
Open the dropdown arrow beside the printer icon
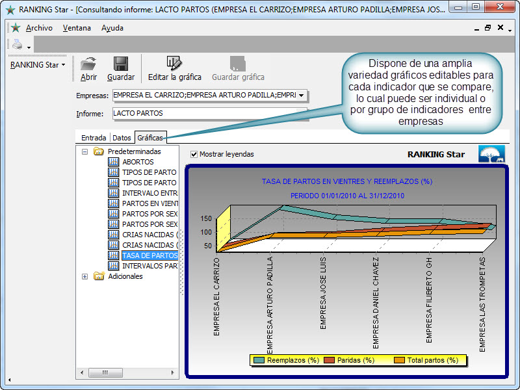tap(29, 47)
